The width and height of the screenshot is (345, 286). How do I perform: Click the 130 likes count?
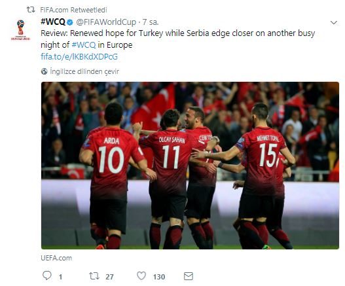[159, 277]
